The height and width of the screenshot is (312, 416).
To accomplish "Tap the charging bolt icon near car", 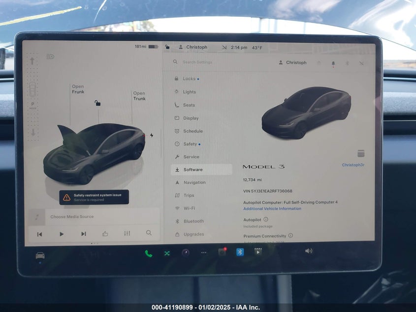I will (152, 135).
